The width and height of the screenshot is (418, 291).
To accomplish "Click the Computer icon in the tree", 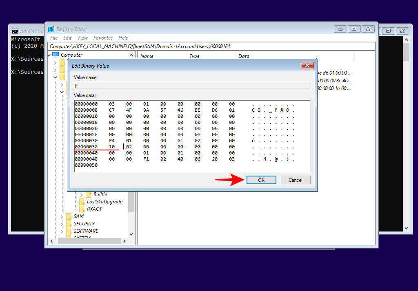I will tap(55, 55).
